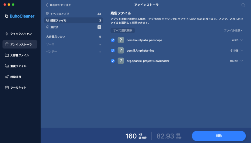Maximize window with green button
This screenshot has width=251, height=143.
(13, 5)
